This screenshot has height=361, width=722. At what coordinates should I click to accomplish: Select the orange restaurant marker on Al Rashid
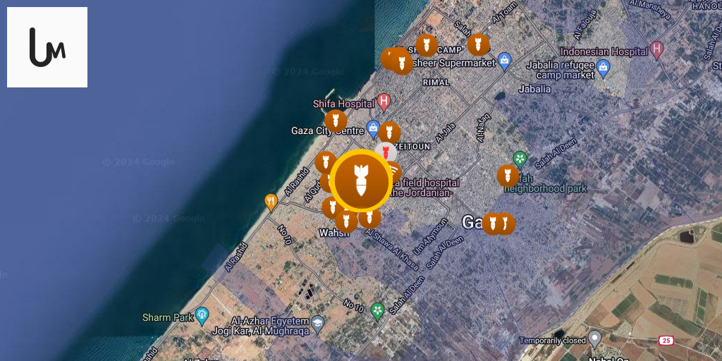[271, 202]
